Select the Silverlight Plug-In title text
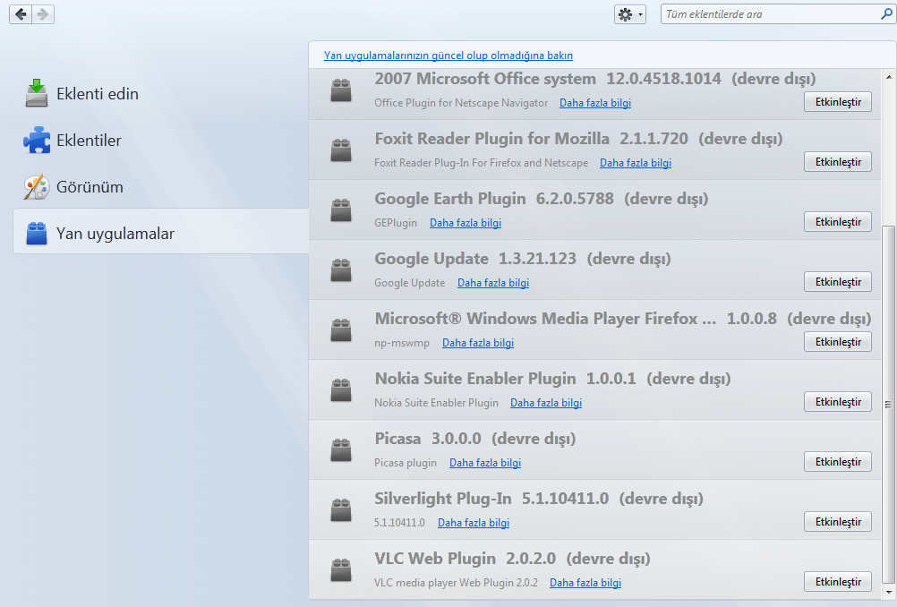Viewport: 897px width, 607px height. tap(443, 499)
